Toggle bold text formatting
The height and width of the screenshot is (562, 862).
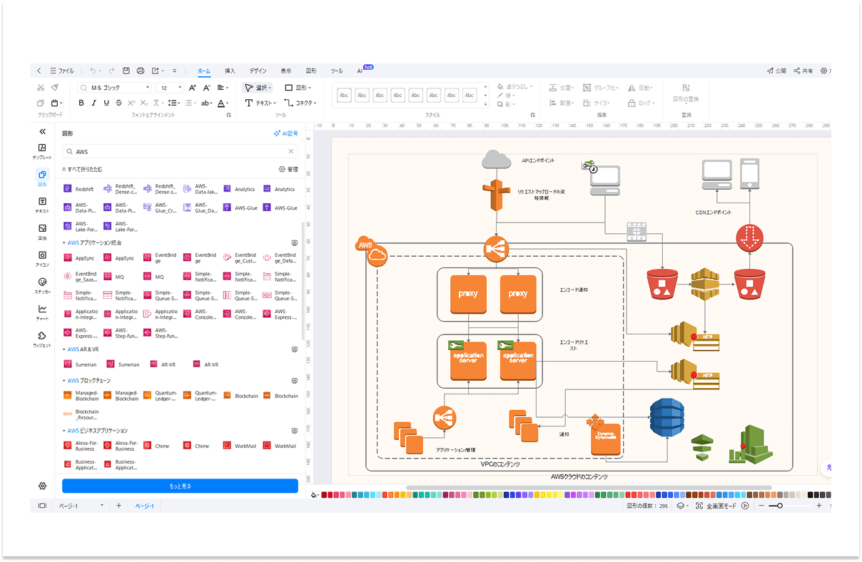[81, 103]
